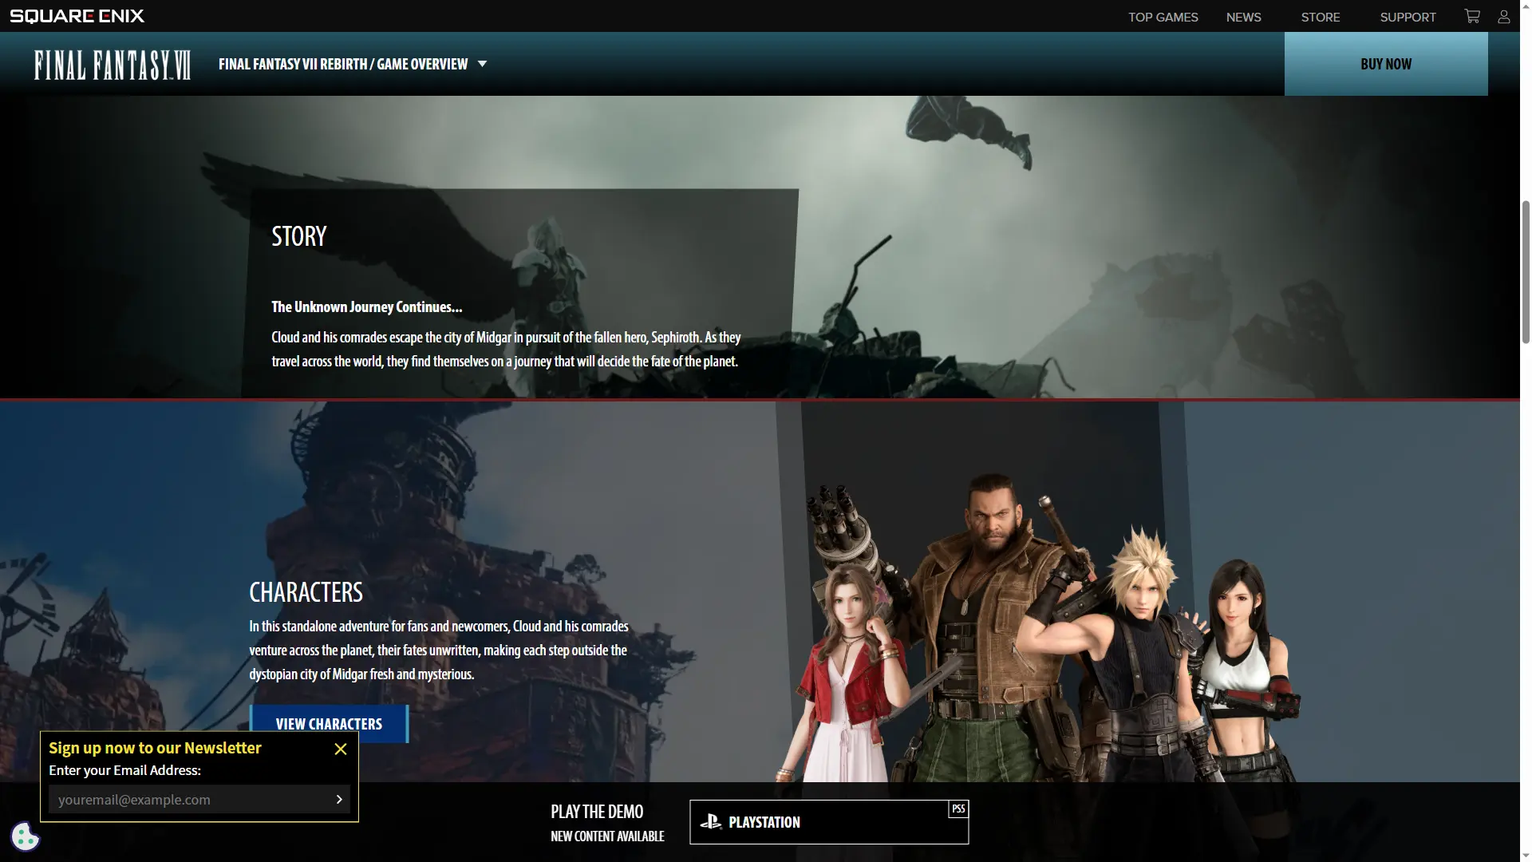The width and height of the screenshot is (1532, 862).
Task: Click the PlayStation logo icon
Action: click(710, 821)
